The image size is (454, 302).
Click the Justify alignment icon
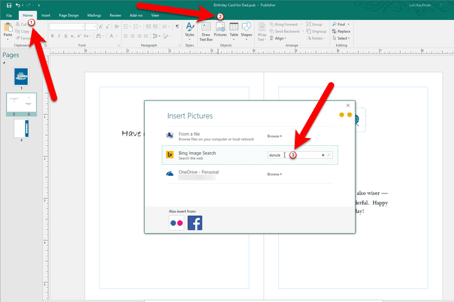(x=145, y=36)
